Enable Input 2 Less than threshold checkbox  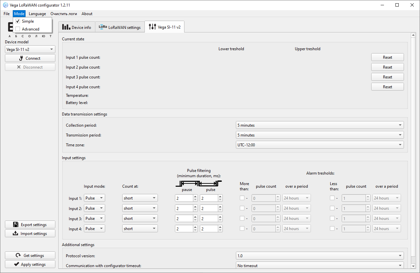332,208
